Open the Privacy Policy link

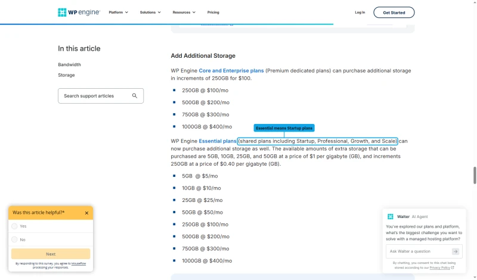click(441, 268)
